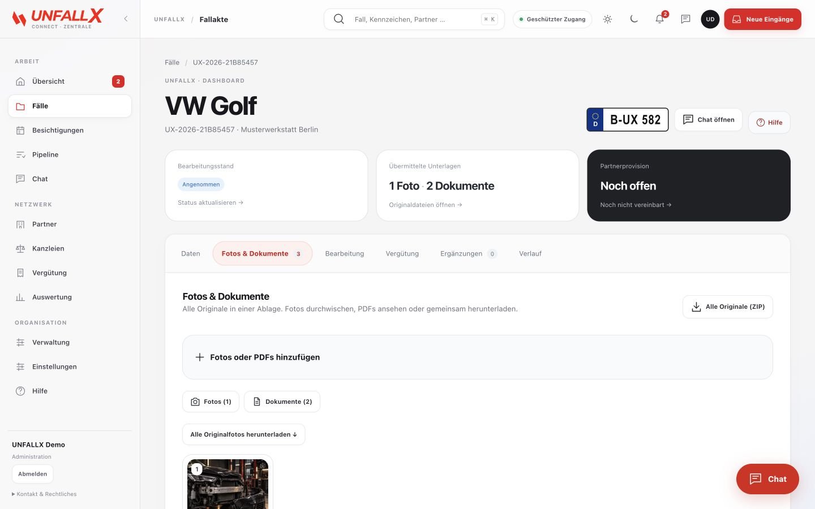Open Vergütung in the sidebar
This screenshot has height=509, width=815.
pyautogui.click(x=70, y=273)
